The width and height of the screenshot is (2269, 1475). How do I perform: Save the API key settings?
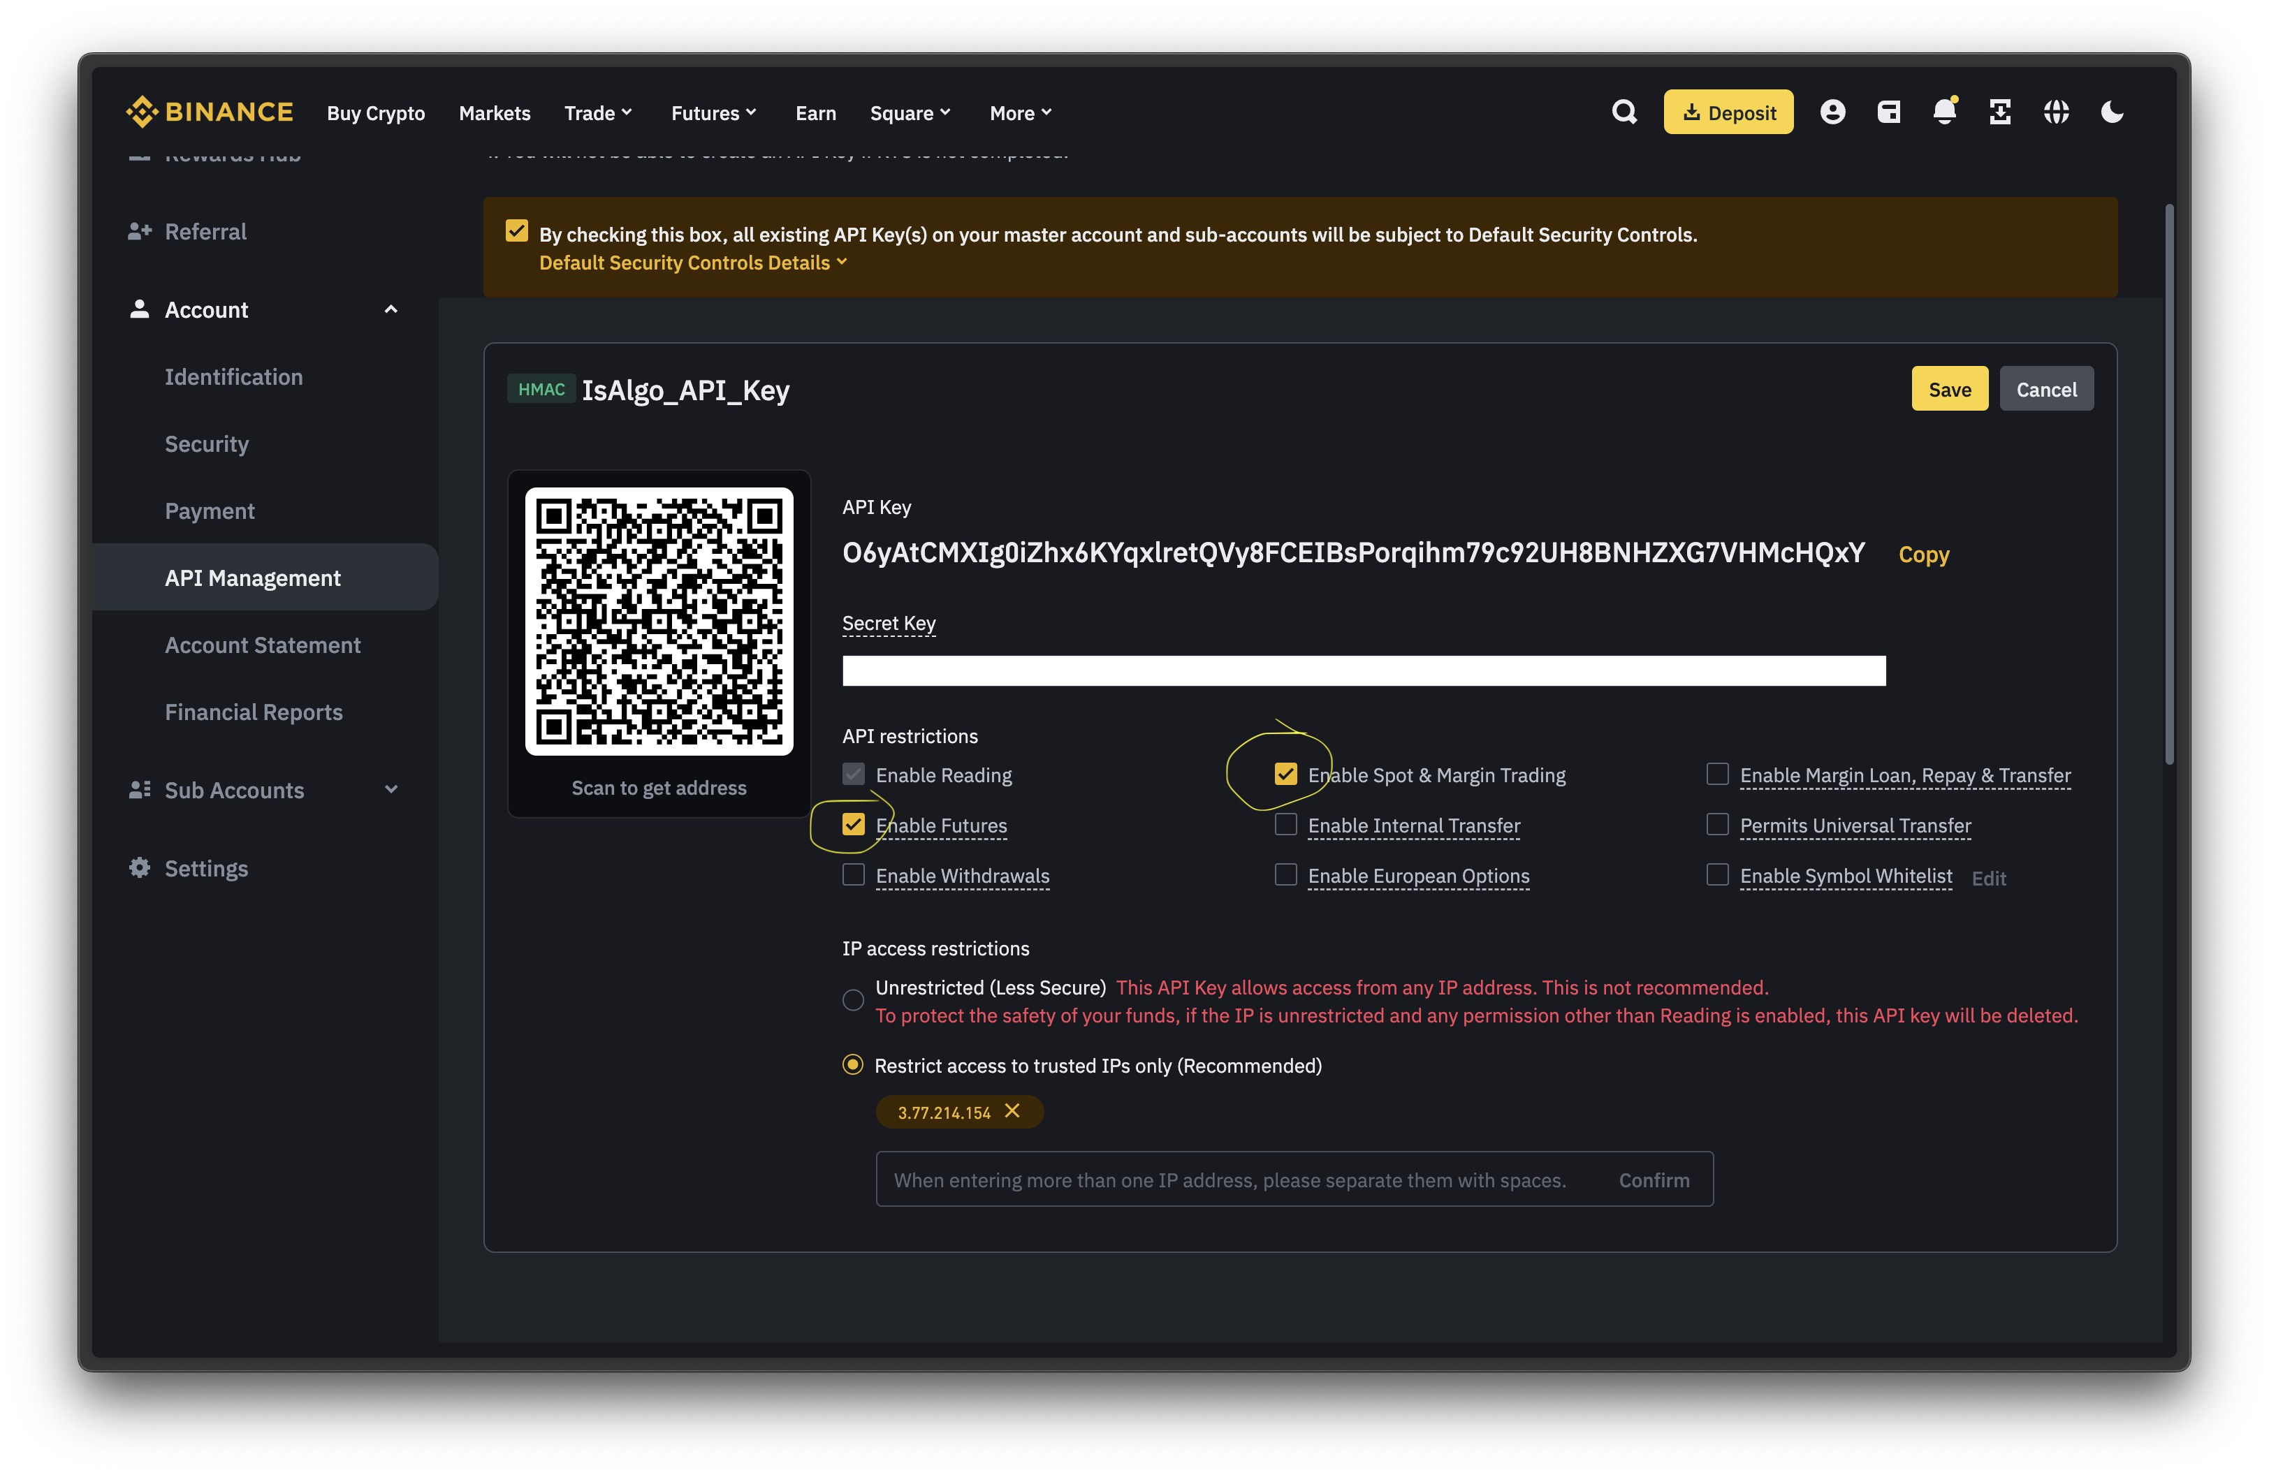(x=1948, y=389)
